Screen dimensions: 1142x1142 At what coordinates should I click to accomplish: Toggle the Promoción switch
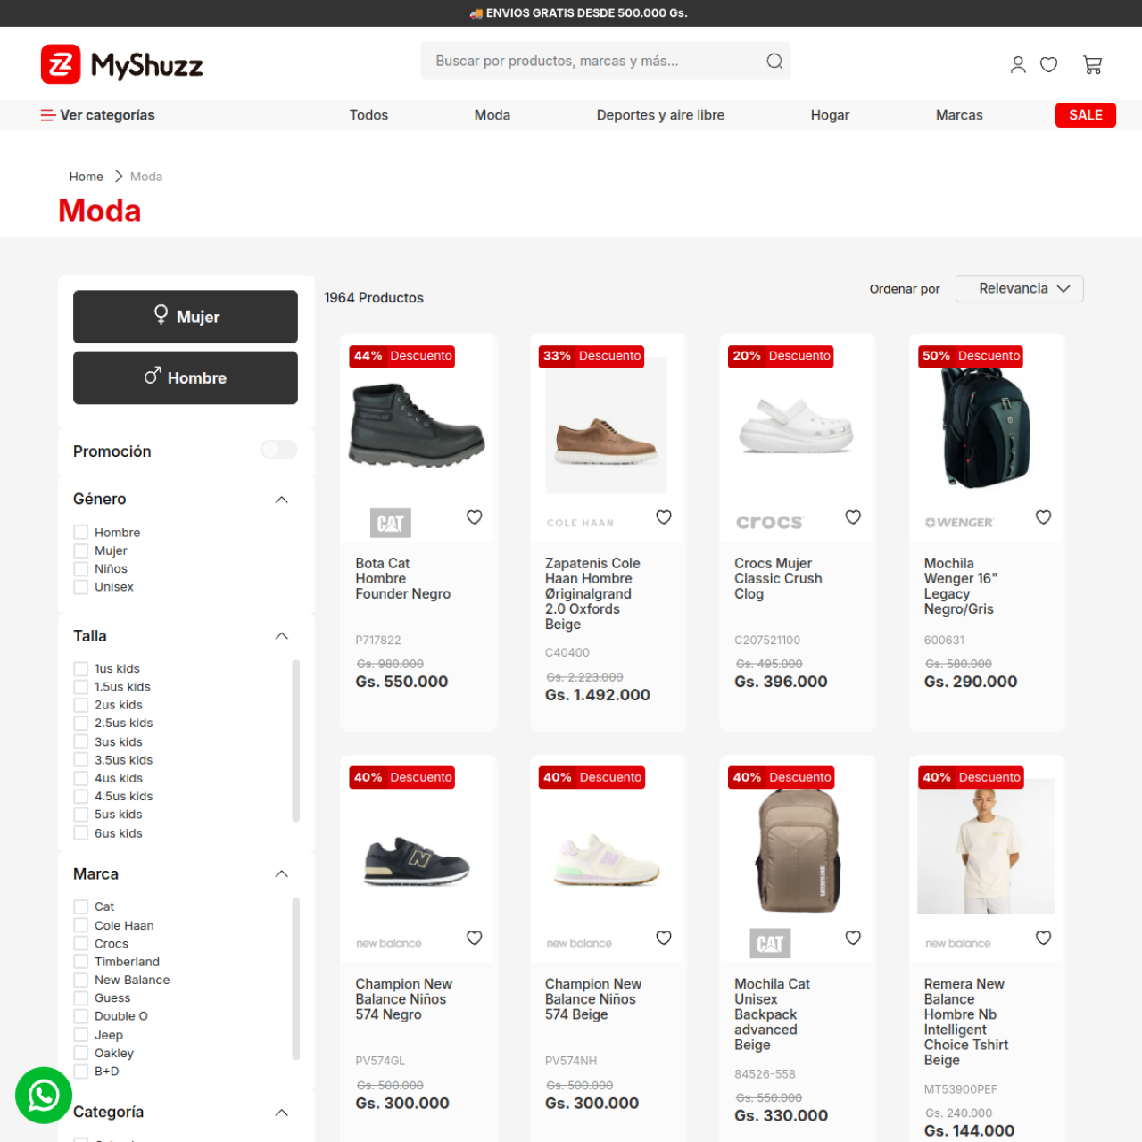tap(278, 450)
